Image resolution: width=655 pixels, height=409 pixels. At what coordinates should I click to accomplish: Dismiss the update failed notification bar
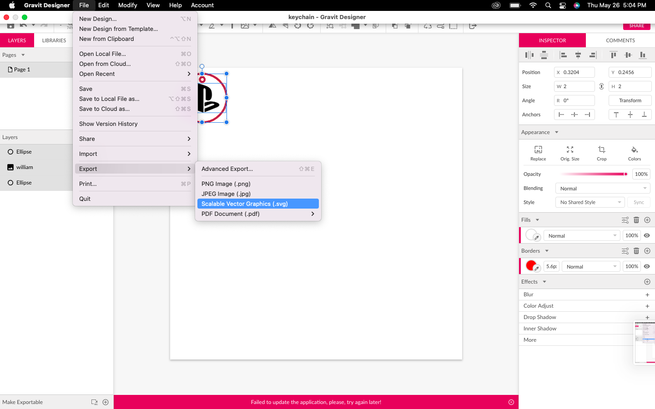click(511, 402)
